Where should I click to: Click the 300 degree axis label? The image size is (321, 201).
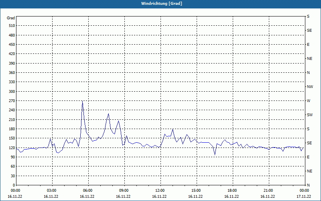pyautogui.click(x=12, y=92)
